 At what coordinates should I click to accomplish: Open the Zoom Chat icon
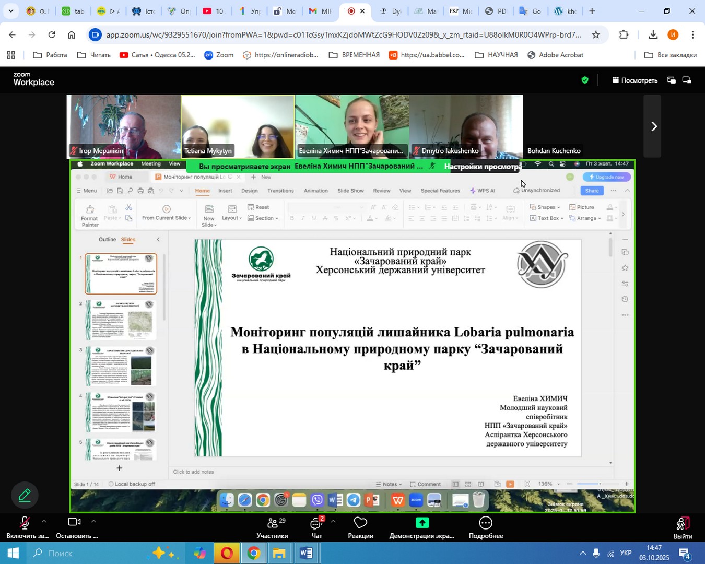(x=316, y=523)
